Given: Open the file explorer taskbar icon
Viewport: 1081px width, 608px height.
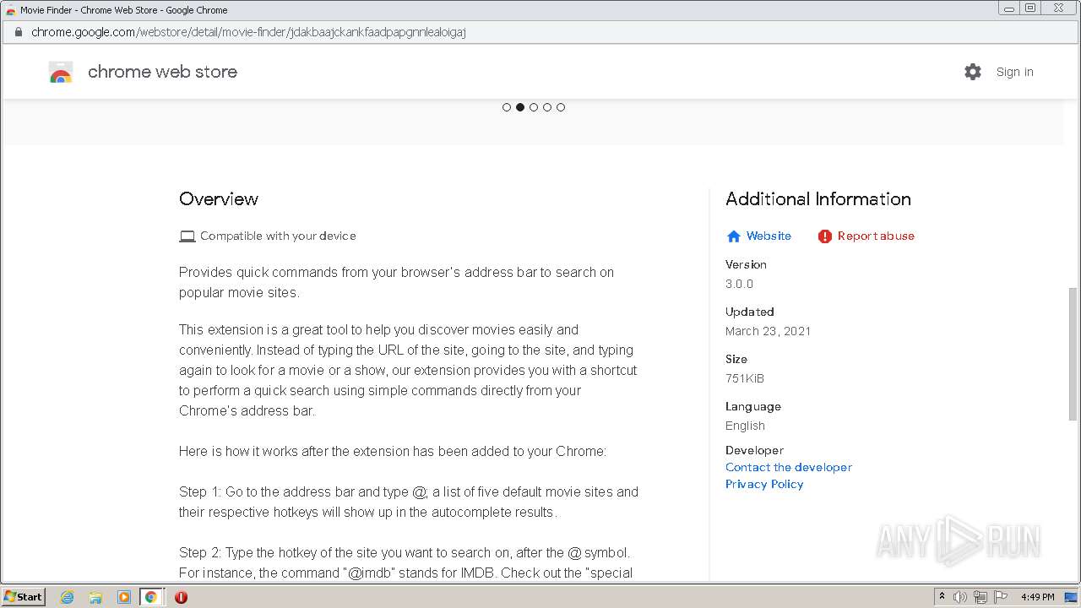Looking at the screenshot, I should tap(95, 597).
